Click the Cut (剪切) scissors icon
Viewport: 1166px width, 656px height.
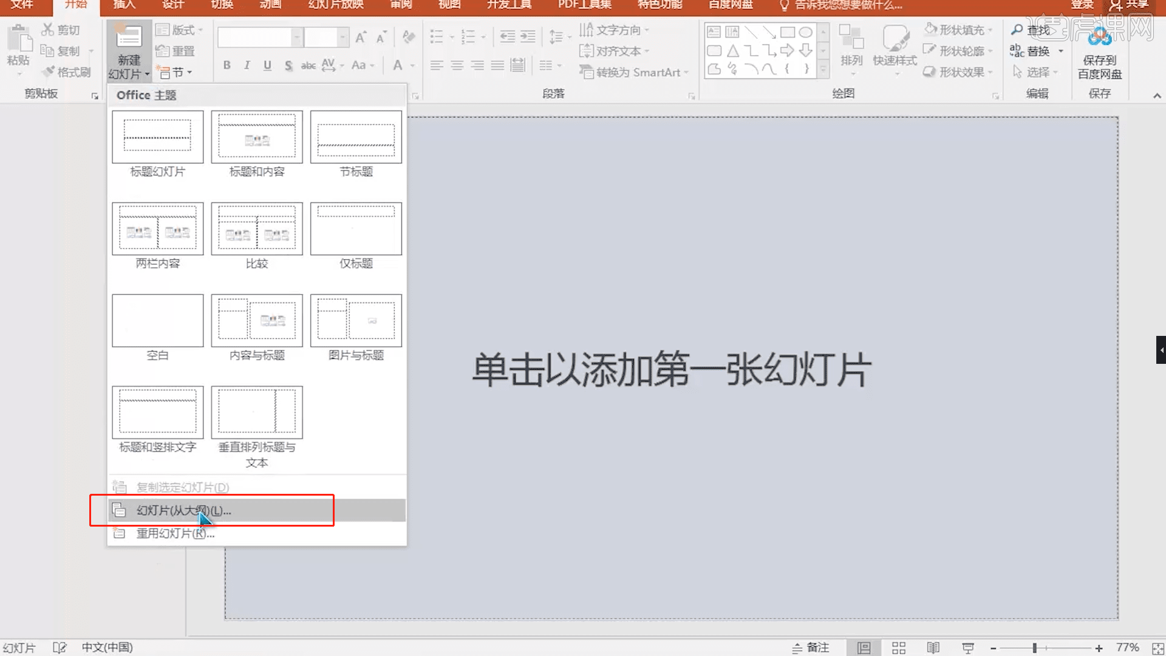(x=47, y=29)
